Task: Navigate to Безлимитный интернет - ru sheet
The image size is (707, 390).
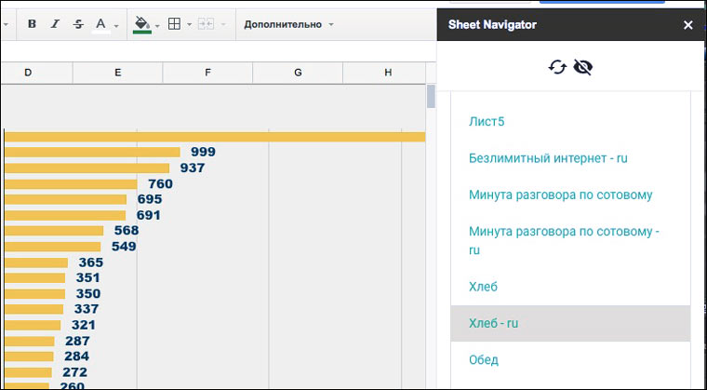Action: click(548, 158)
